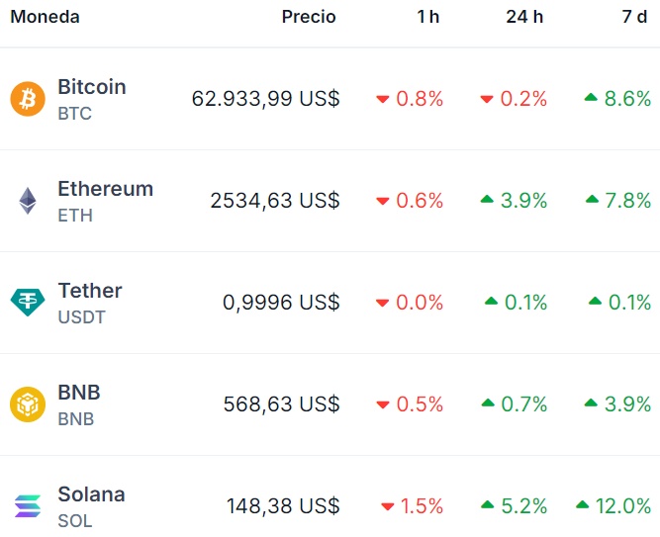Click Ethereum's green 24 h up arrow
The image size is (660, 537).
point(487,200)
